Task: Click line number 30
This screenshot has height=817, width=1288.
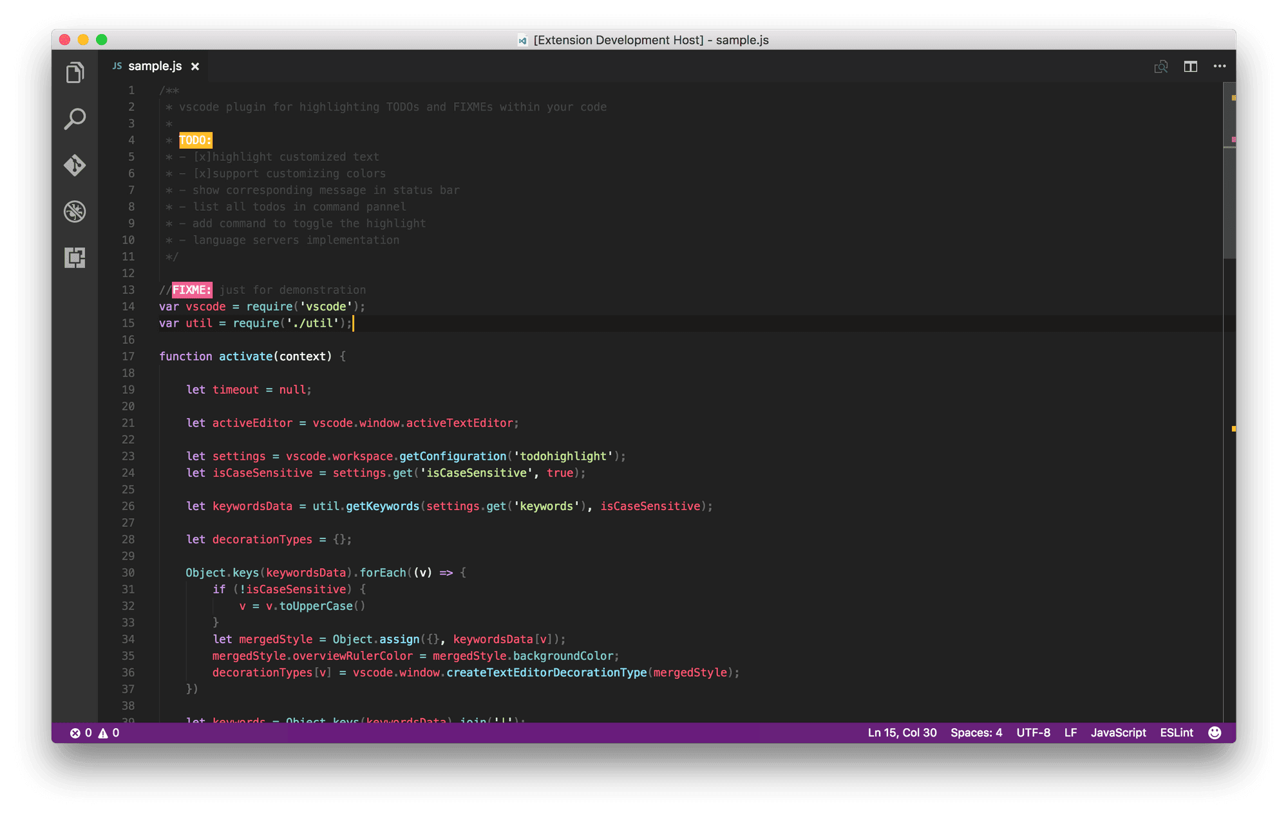Action: click(x=128, y=573)
